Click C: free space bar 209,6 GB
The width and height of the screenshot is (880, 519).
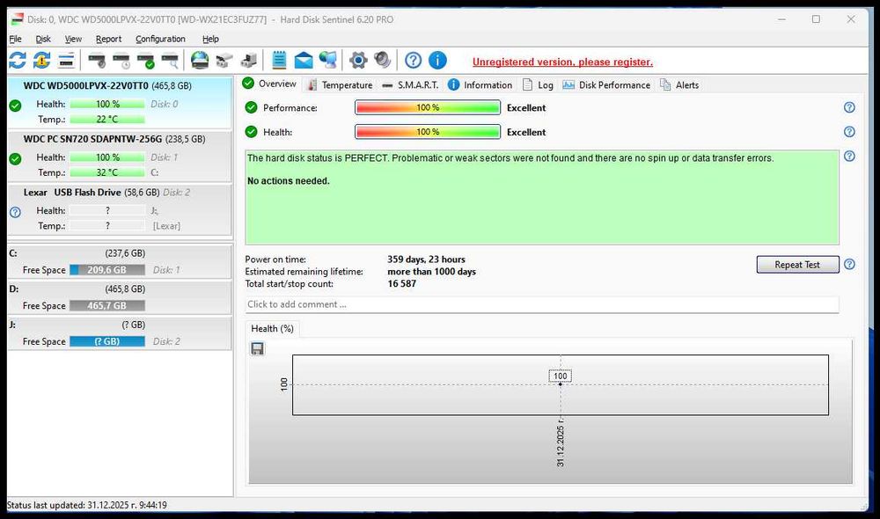click(107, 270)
